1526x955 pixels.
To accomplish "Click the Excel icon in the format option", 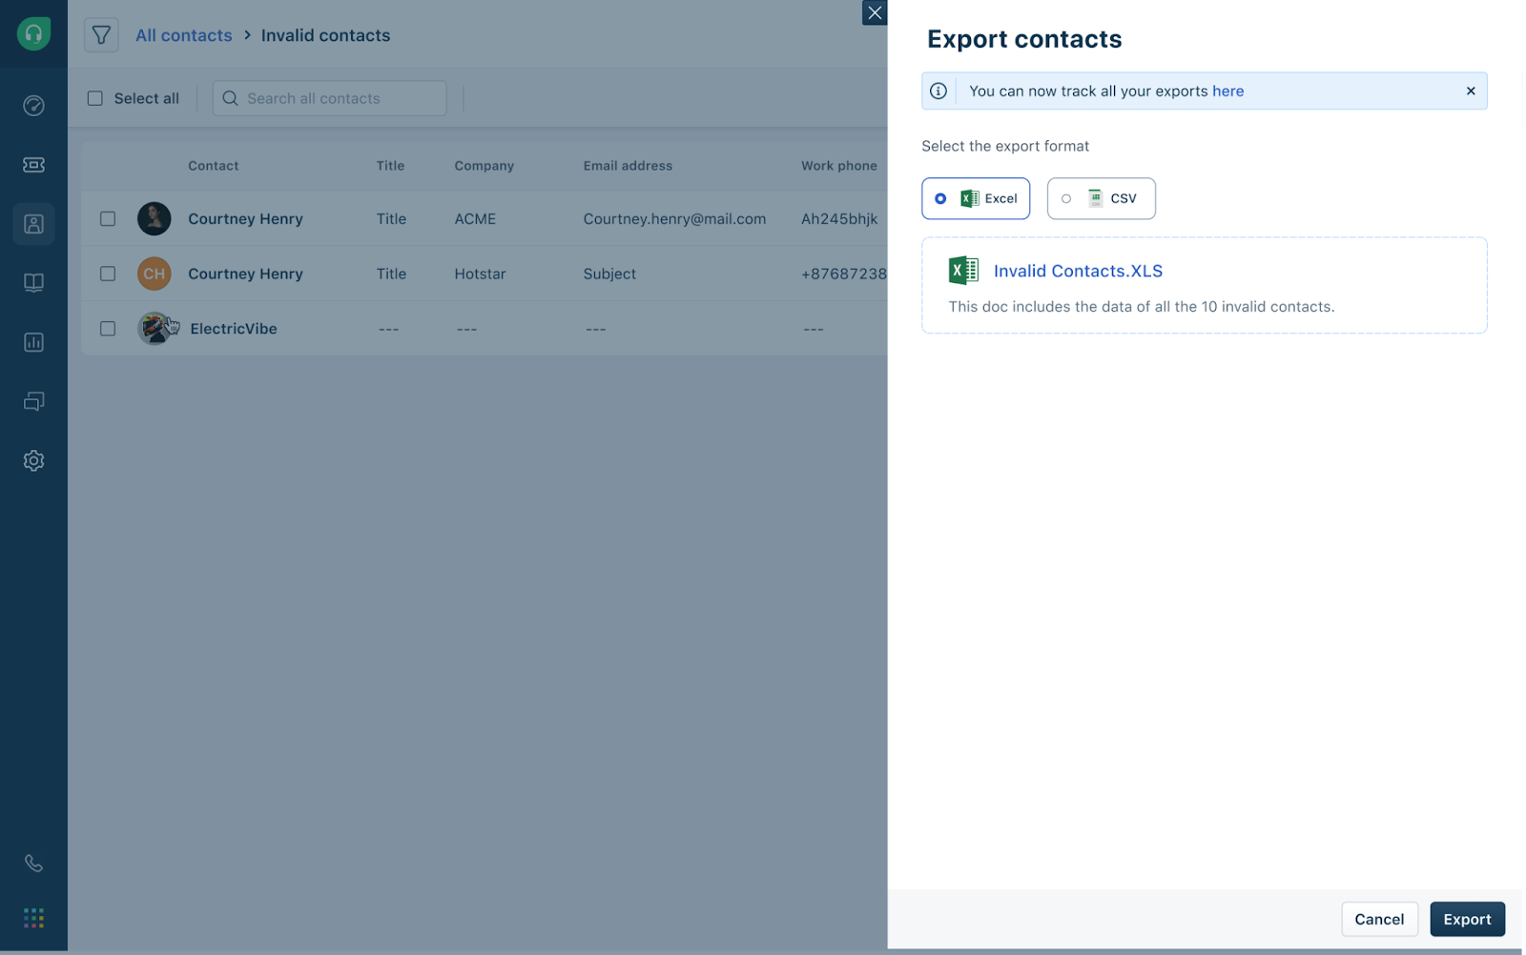I will tap(969, 198).
